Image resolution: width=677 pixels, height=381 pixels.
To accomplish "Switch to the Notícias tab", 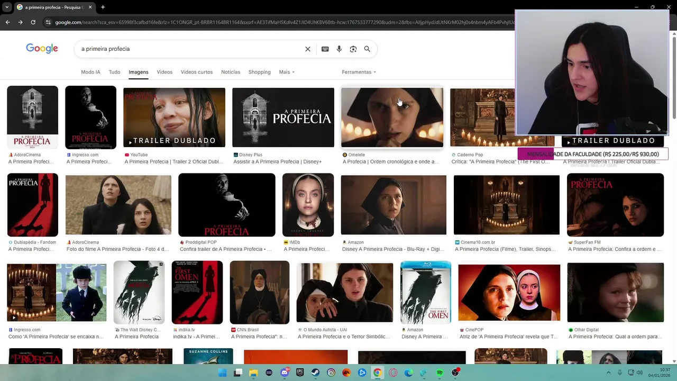I will pos(231,72).
